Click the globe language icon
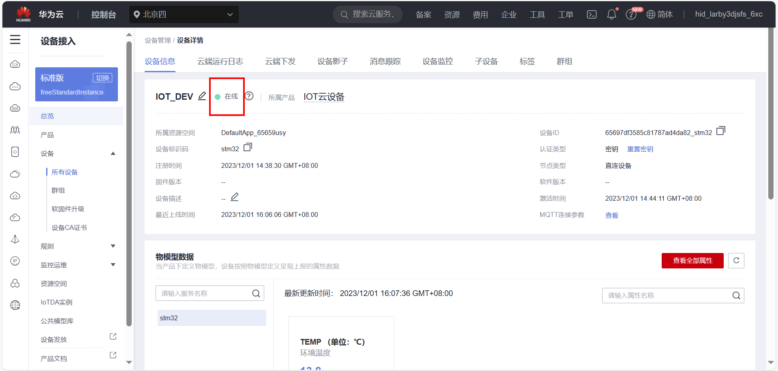The height and width of the screenshot is (371, 778). 651,15
